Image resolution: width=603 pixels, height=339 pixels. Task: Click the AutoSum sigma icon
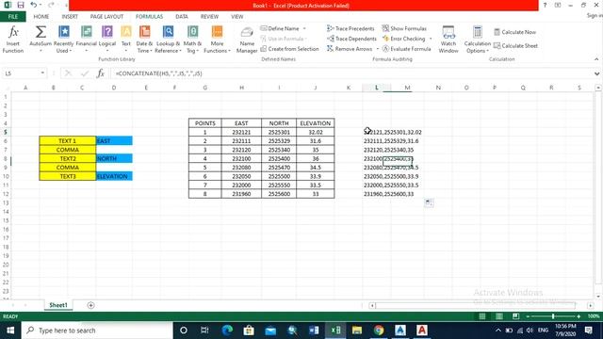click(41, 32)
